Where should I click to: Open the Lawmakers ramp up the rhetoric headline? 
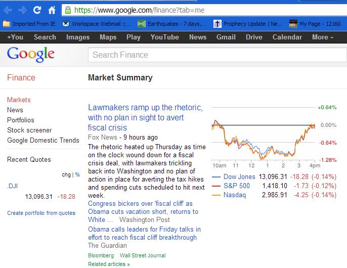coord(145,117)
